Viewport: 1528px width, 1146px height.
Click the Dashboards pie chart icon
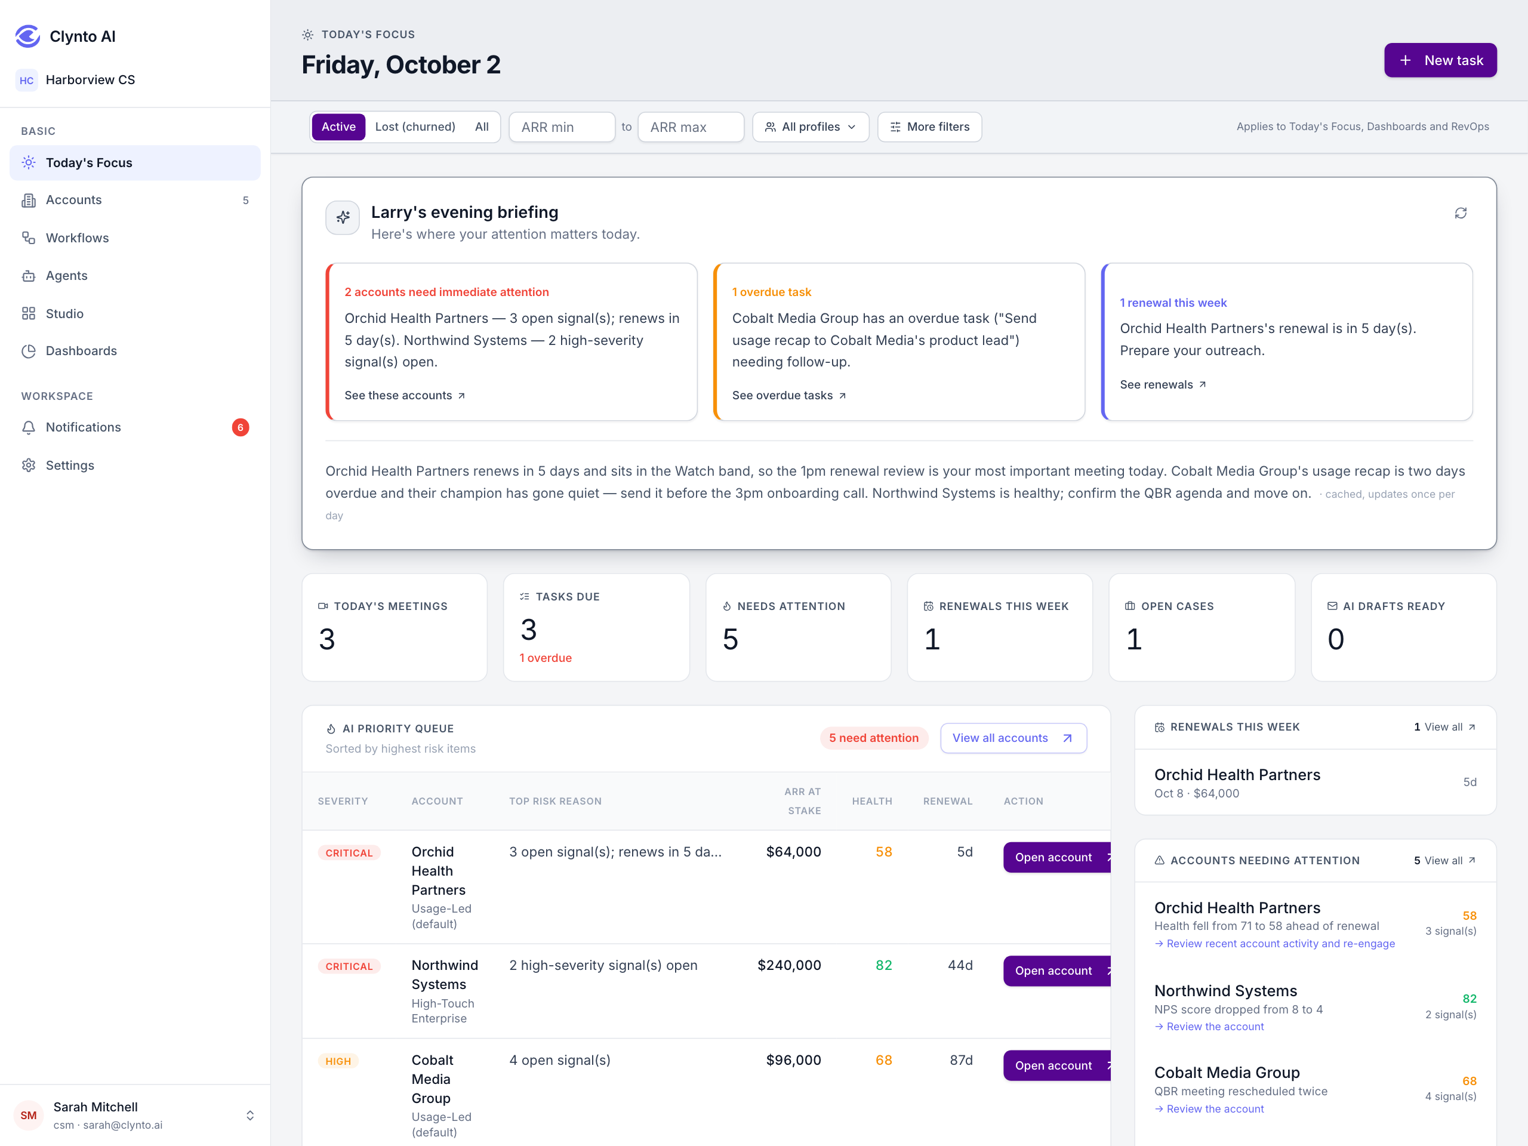(28, 351)
